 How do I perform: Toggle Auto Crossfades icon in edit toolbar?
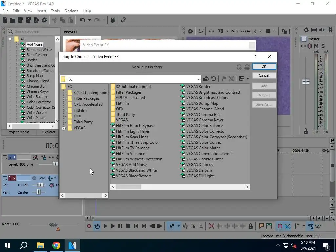tap(288, 226)
